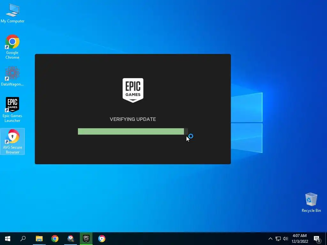Click the Epic Games logo in updater
This screenshot has height=245, width=327.
pyautogui.click(x=133, y=90)
